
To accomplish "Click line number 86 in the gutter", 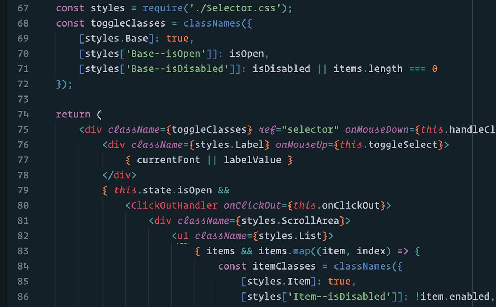I will 23,296.
